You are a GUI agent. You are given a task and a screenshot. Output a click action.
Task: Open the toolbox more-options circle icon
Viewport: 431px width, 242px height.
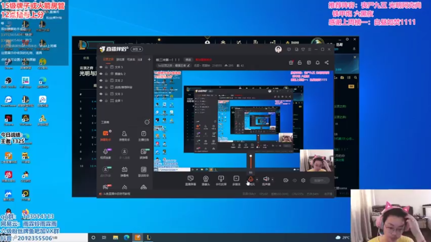click(x=147, y=122)
